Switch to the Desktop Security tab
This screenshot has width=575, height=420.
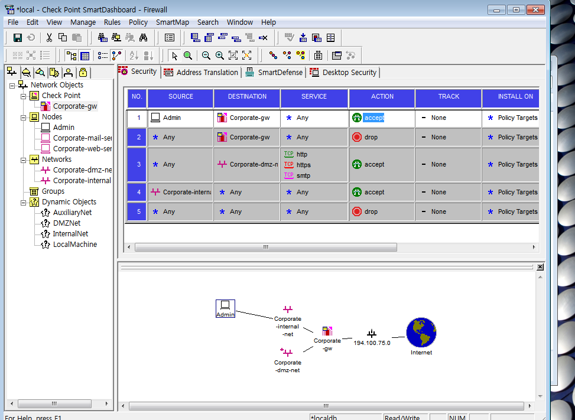(343, 72)
